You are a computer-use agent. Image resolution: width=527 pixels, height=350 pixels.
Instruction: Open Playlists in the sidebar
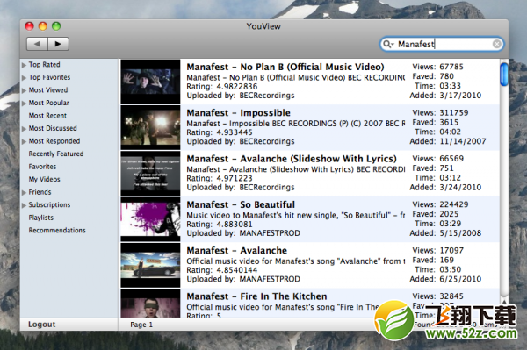[x=41, y=218]
